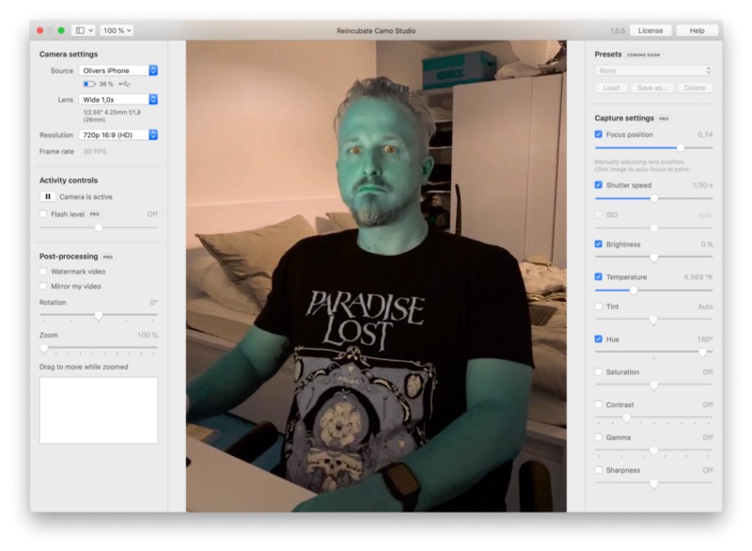Open the Lens selection dropdown
Screen dimensions: 752x551
tap(118, 100)
